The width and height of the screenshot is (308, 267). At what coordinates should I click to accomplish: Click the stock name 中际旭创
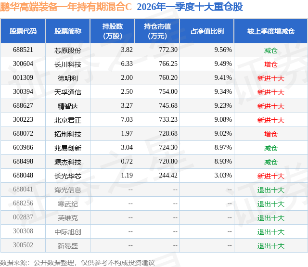click(68, 232)
